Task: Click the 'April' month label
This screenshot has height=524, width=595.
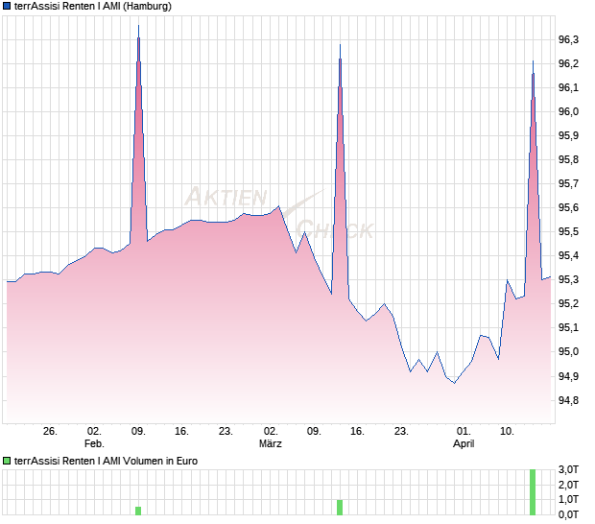Action: click(464, 443)
